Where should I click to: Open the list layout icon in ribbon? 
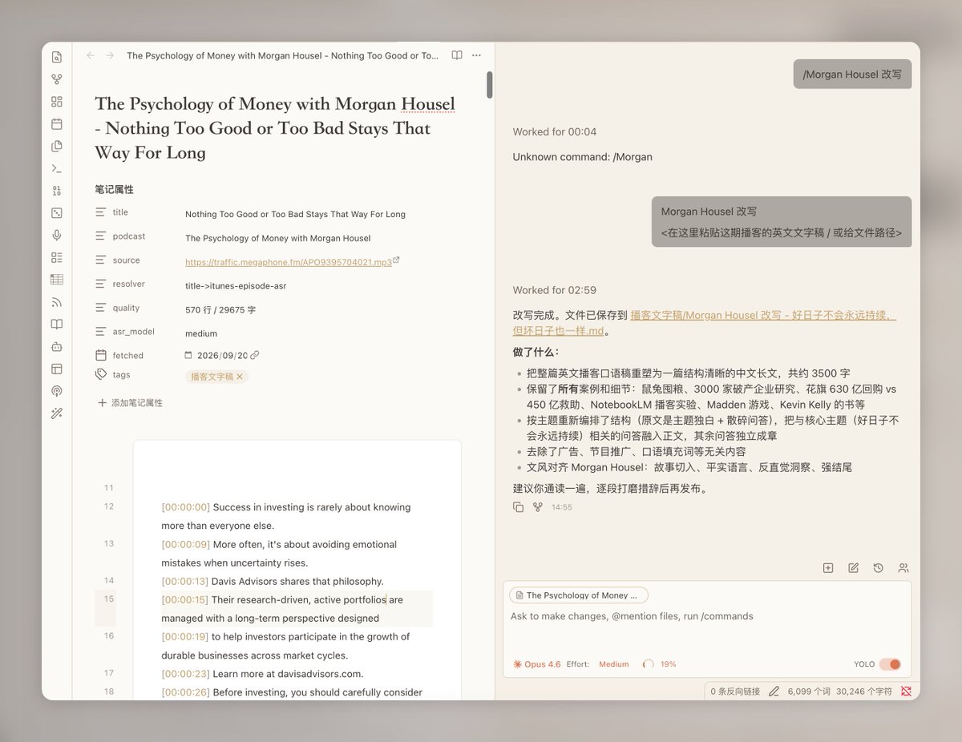57,257
